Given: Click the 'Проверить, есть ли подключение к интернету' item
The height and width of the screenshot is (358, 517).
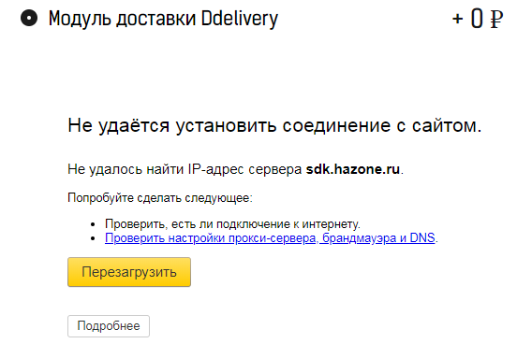Looking at the screenshot, I should [x=232, y=224].
